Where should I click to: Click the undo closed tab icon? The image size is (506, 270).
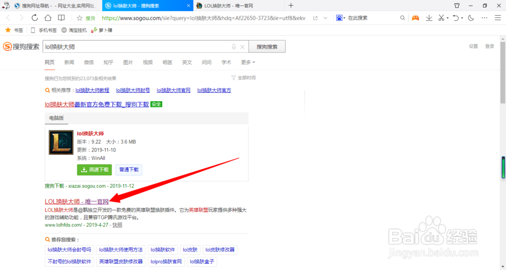click(456, 18)
